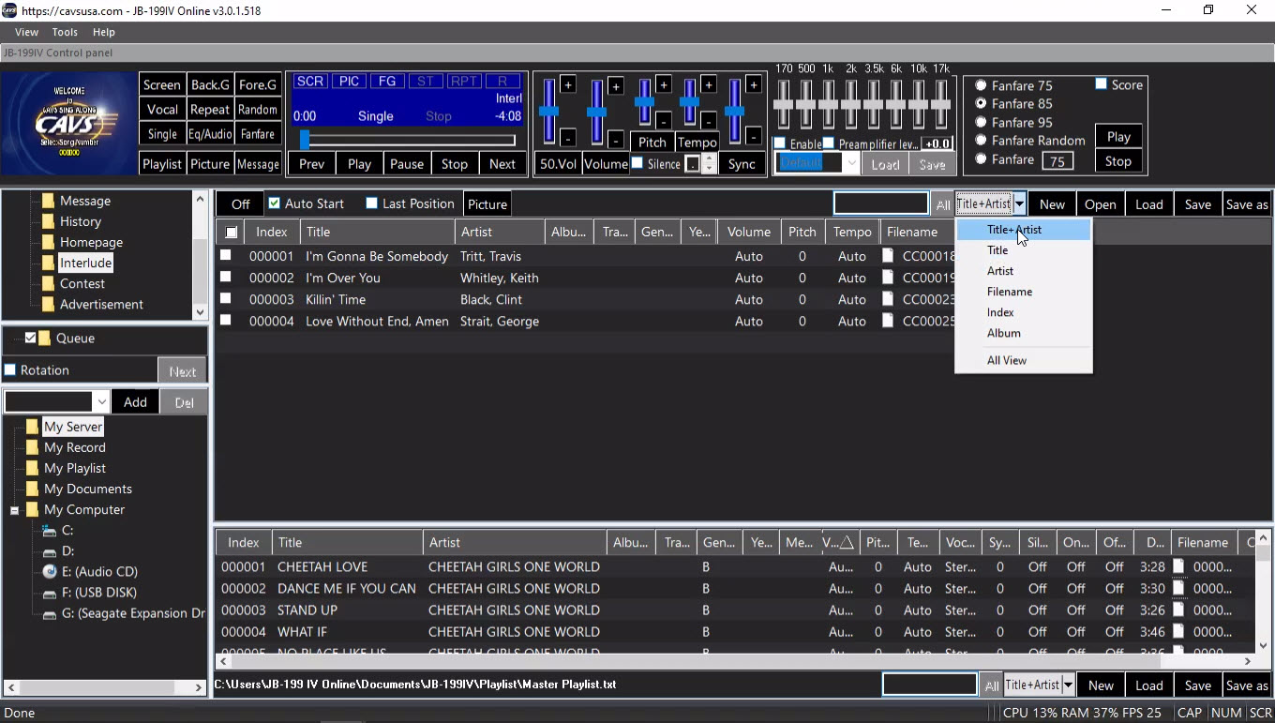Image resolution: width=1275 pixels, height=723 pixels.
Task: Click the Audio CD drive icon
Action: tap(50, 572)
